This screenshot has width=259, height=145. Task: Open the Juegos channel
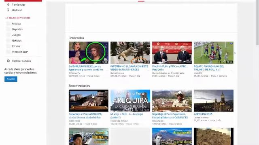16,35
